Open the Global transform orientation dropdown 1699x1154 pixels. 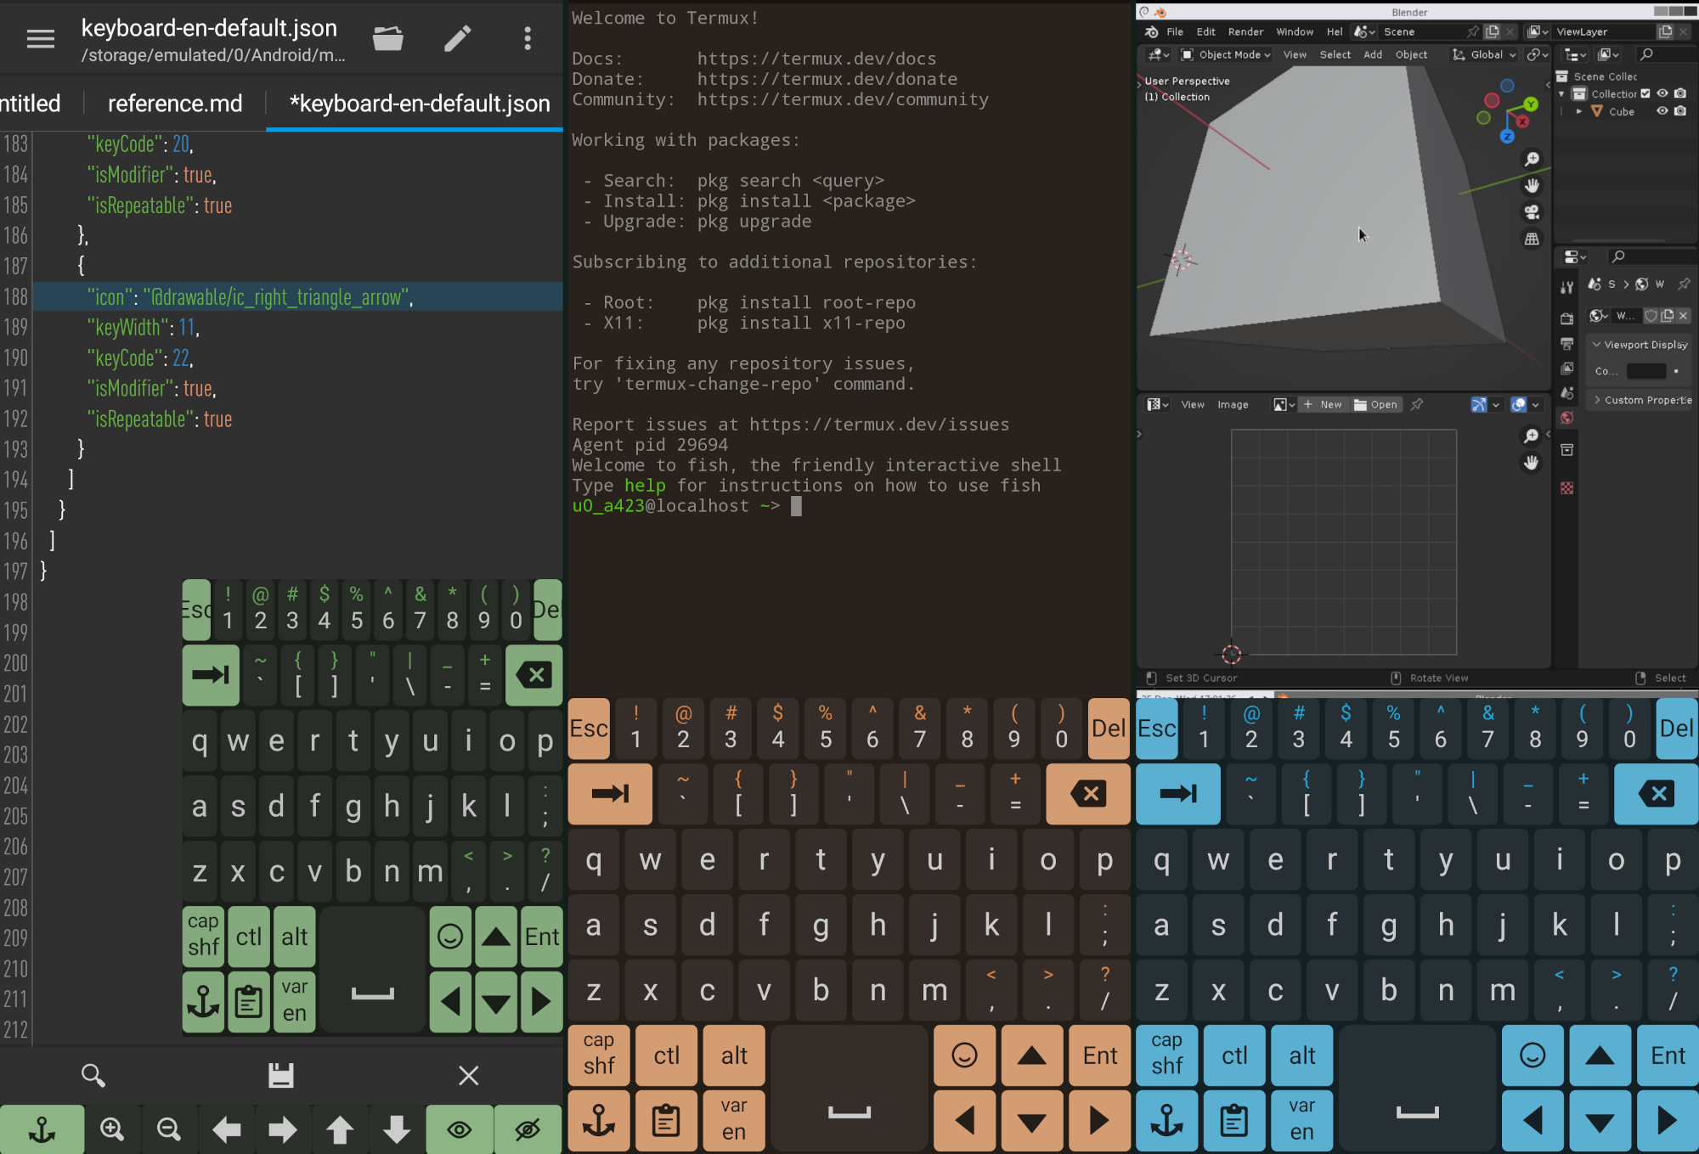pos(1485,54)
